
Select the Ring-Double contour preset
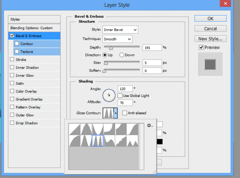(x=98, y=140)
